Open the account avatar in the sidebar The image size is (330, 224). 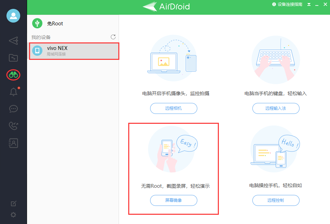13,16
